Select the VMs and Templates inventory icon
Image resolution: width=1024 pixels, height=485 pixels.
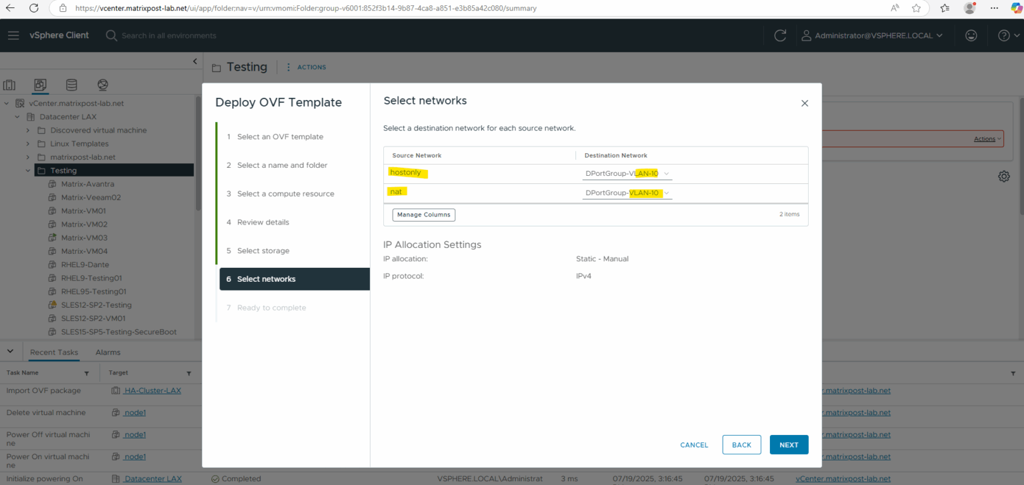(40, 85)
